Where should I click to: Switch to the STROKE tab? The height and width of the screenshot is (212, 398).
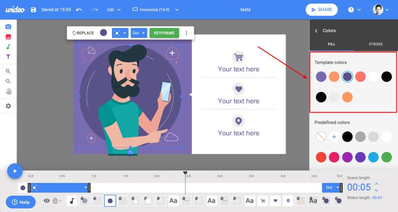click(x=375, y=44)
